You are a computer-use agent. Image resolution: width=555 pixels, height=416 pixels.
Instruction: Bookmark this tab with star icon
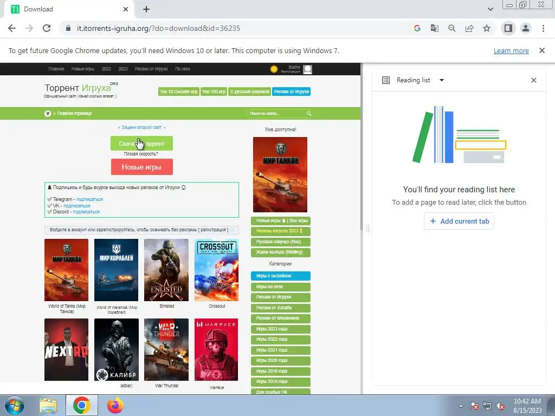click(487, 28)
